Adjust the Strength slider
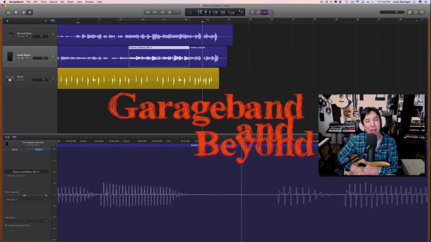 [30, 200]
